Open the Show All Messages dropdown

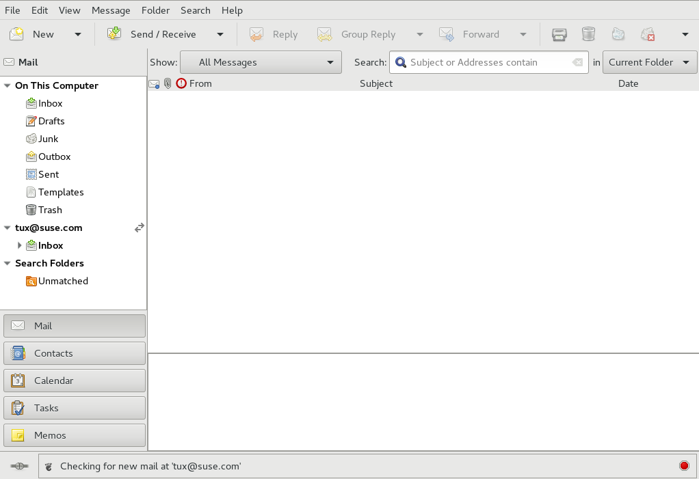click(261, 62)
